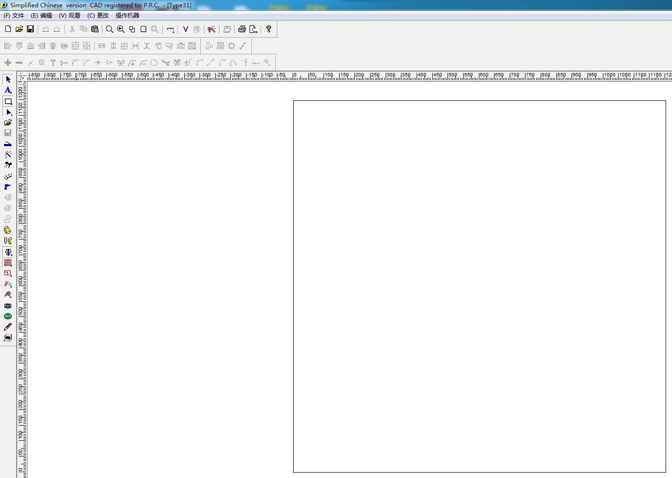672x478 pixels.
Task: Copy selection with the copy icon
Action: 83,29
